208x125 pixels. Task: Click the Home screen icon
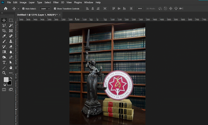click(x=5, y=9)
